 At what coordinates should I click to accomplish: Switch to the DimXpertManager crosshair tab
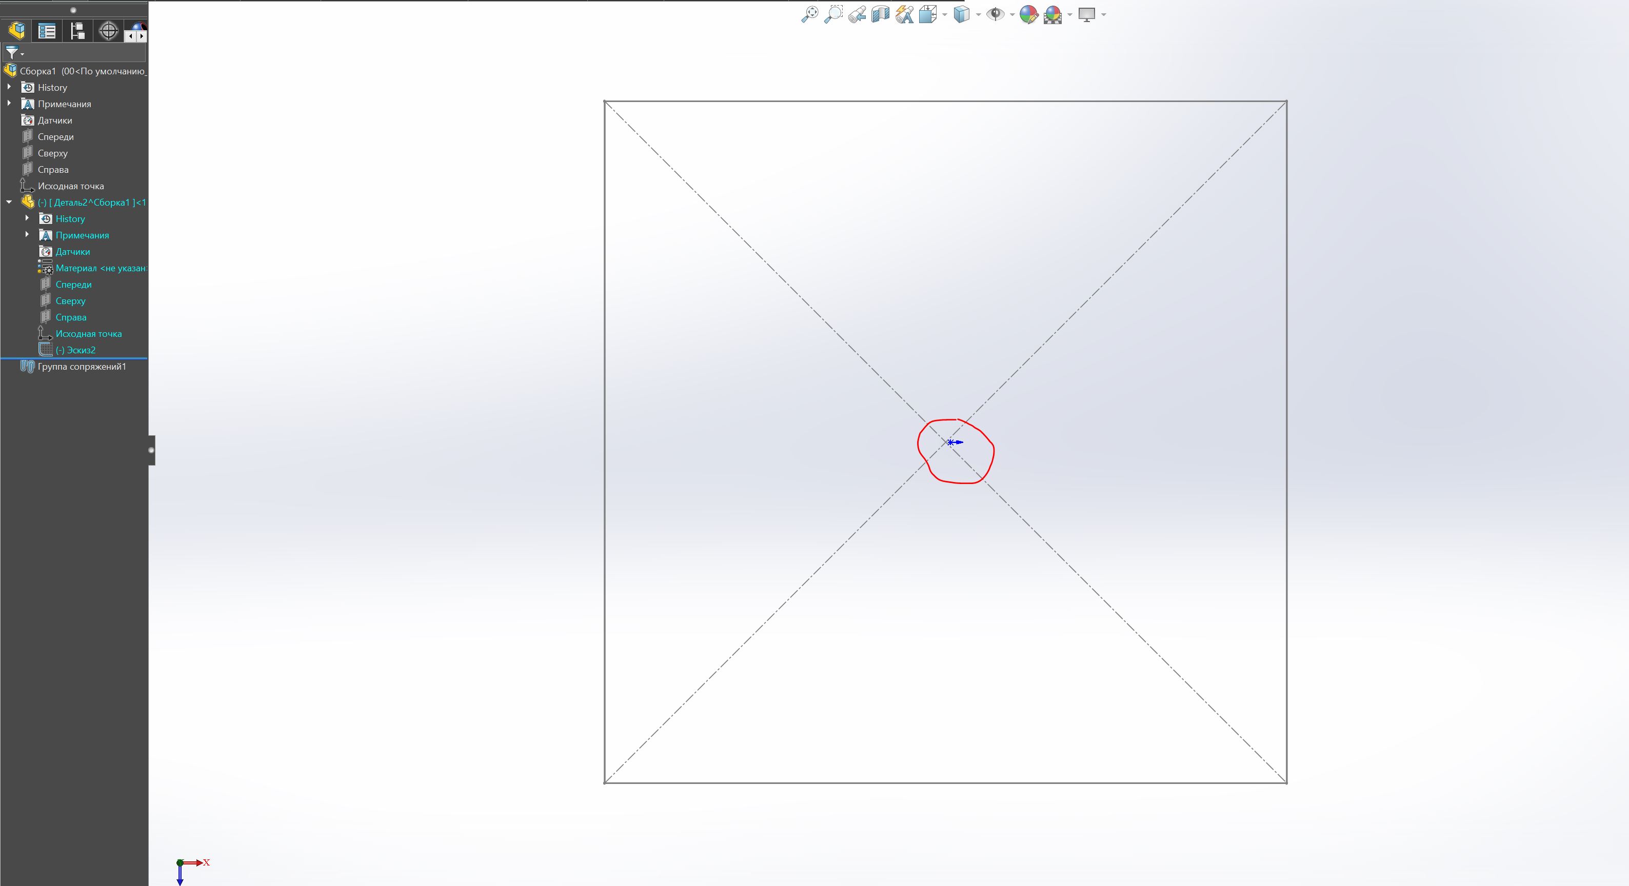pos(109,30)
